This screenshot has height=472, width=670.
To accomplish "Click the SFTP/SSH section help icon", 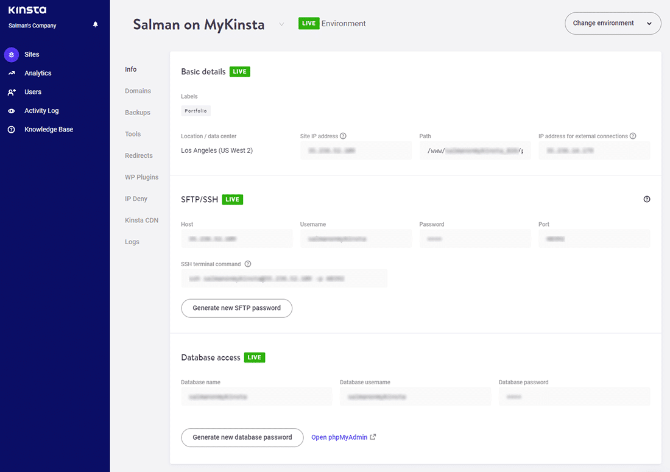I will pyautogui.click(x=647, y=199).
